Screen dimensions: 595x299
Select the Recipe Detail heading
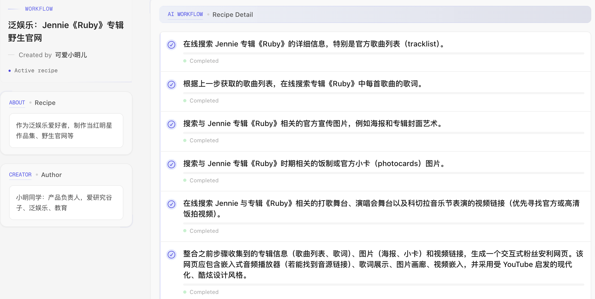[233, 15]
